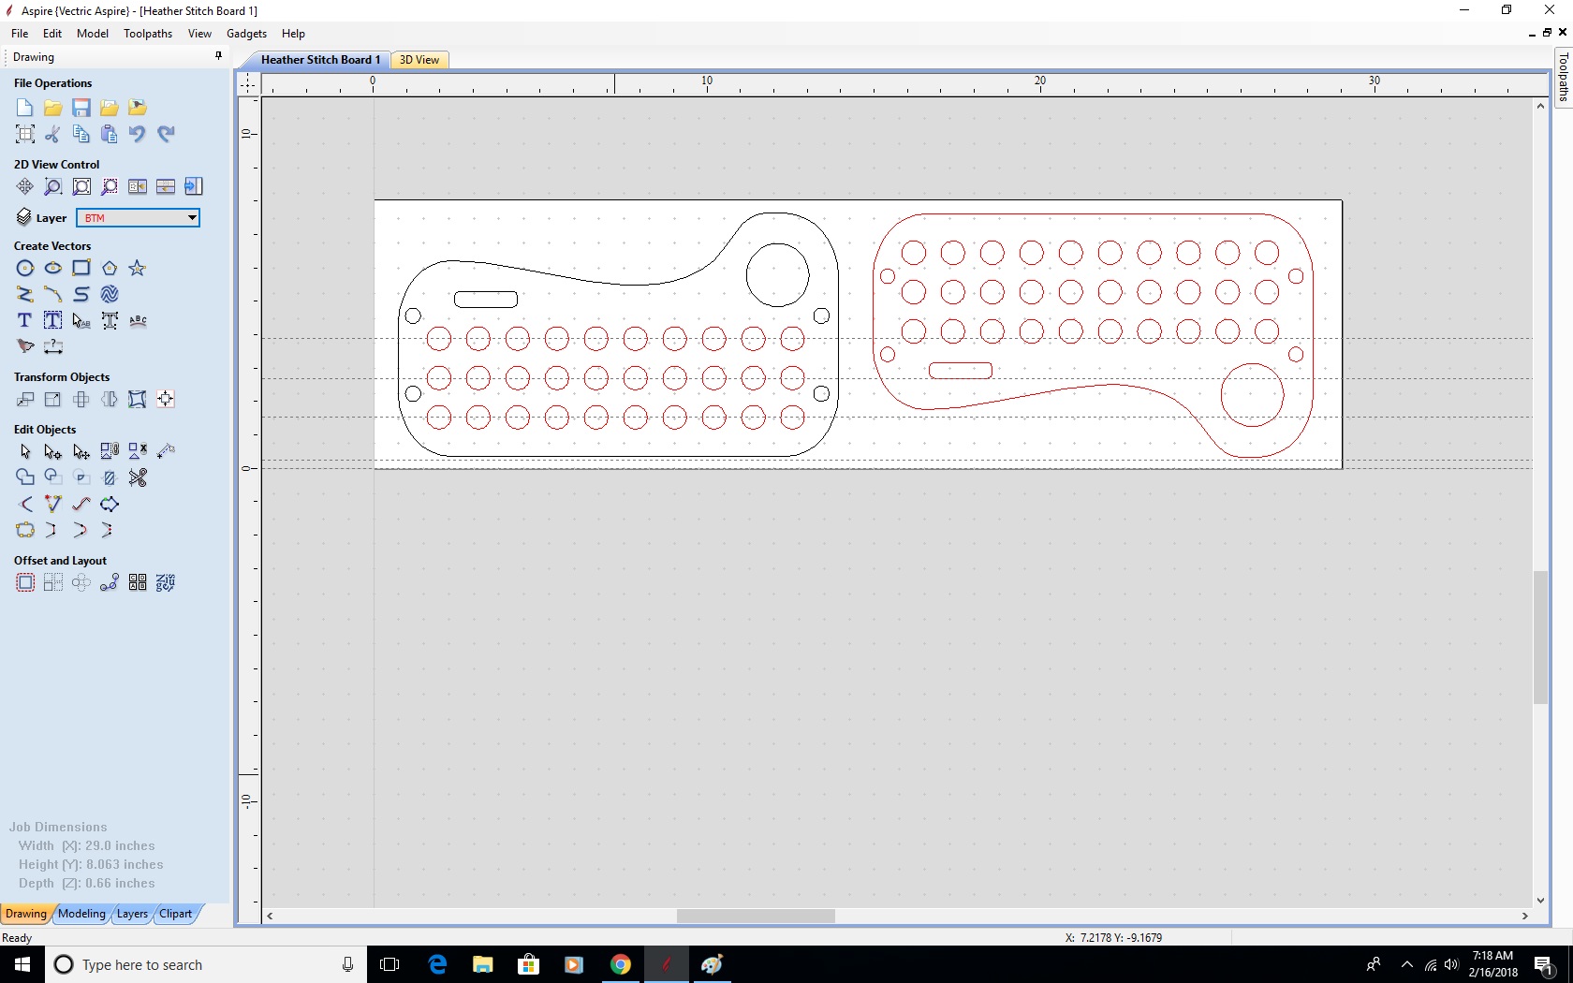Select the Draw Text tool

pos(25,320)
